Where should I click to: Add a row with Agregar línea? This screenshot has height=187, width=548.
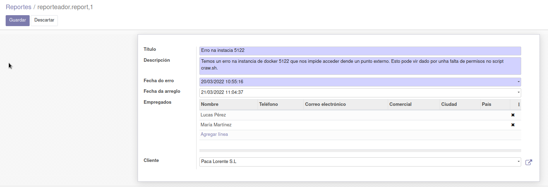pyautogui.click(x=214, y=134)
